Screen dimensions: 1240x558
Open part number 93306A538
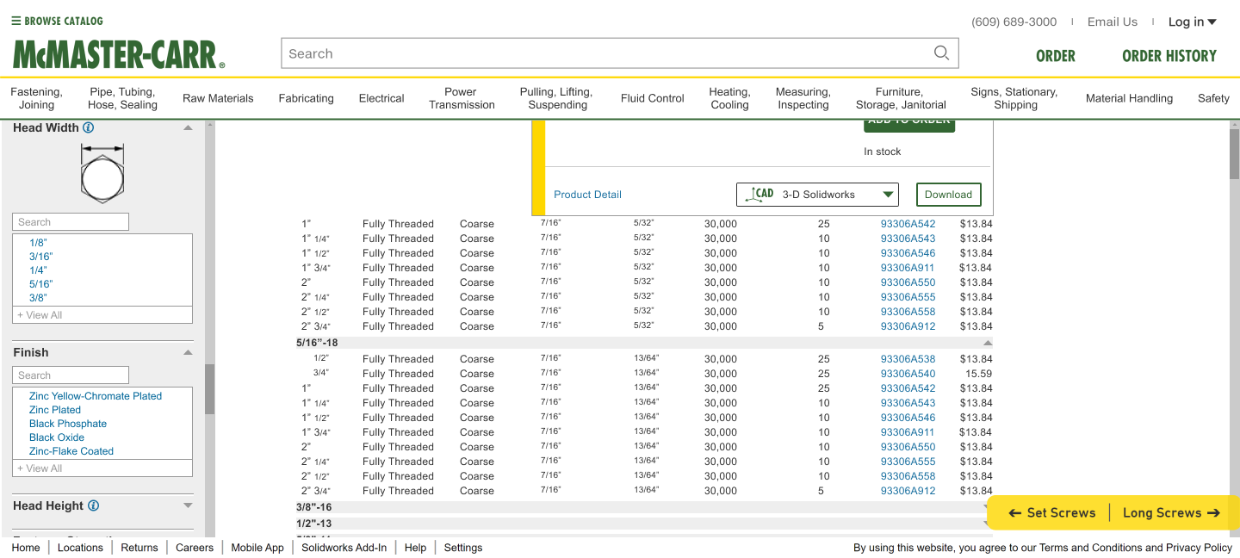908,359
